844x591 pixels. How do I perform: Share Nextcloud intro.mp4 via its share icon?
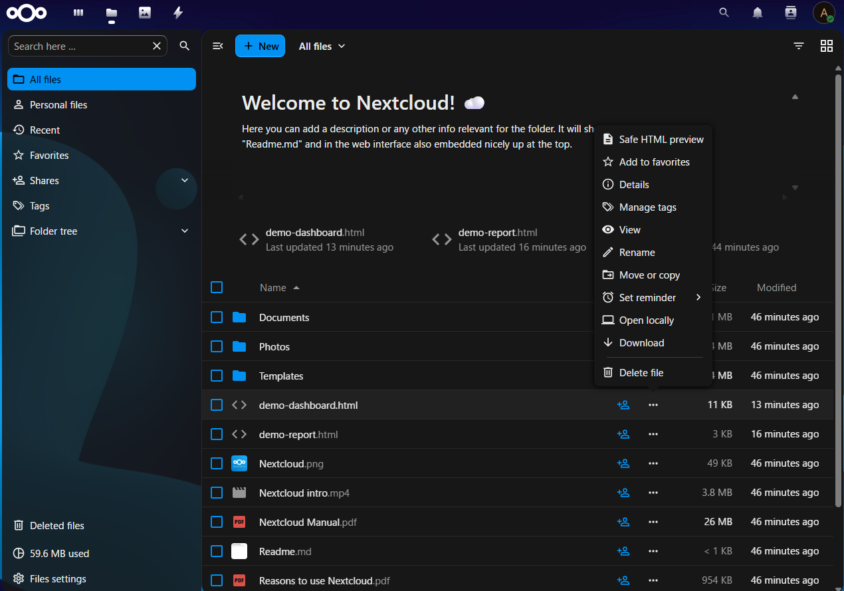coord(623,493)
